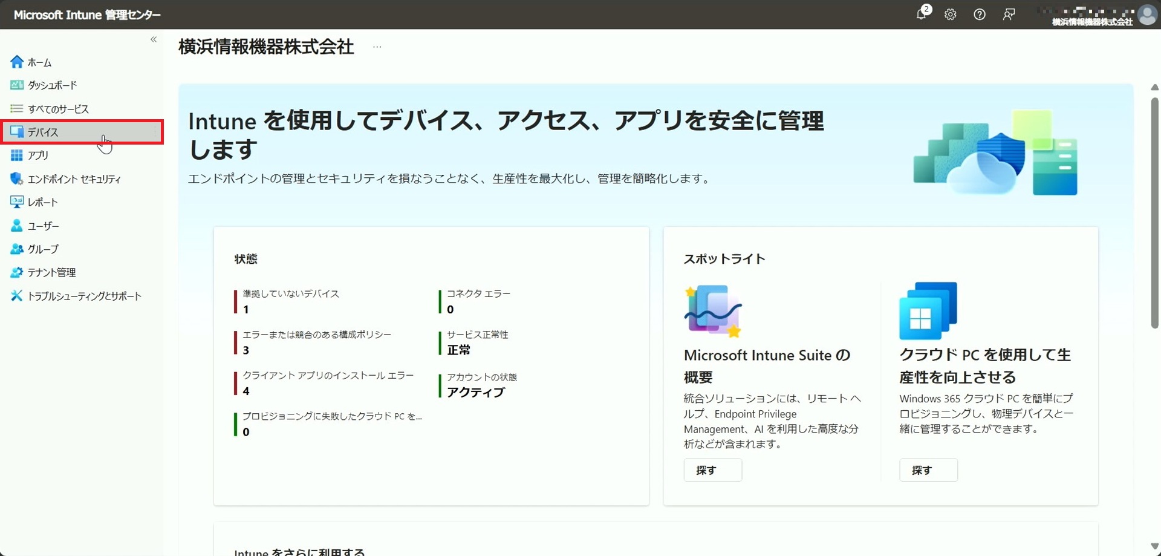Click the Devices monitor icon
Screen dimensions: 1161x556
click(17, 132)
